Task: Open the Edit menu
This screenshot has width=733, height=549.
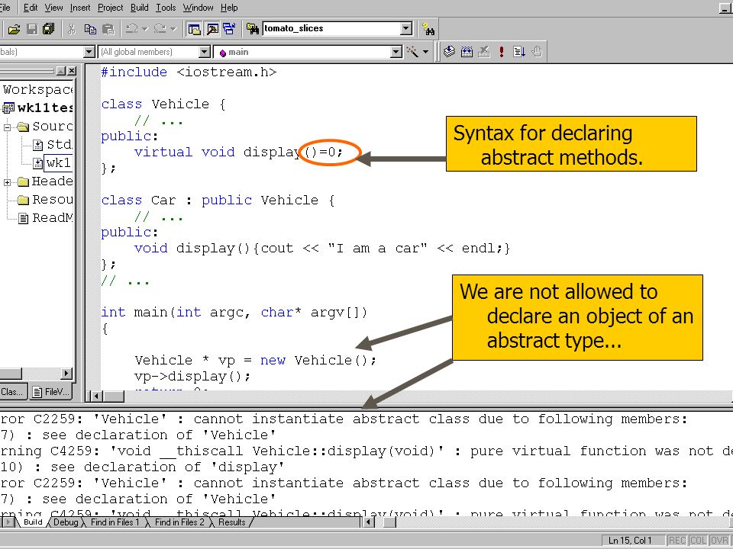Action: pos(31,8)
